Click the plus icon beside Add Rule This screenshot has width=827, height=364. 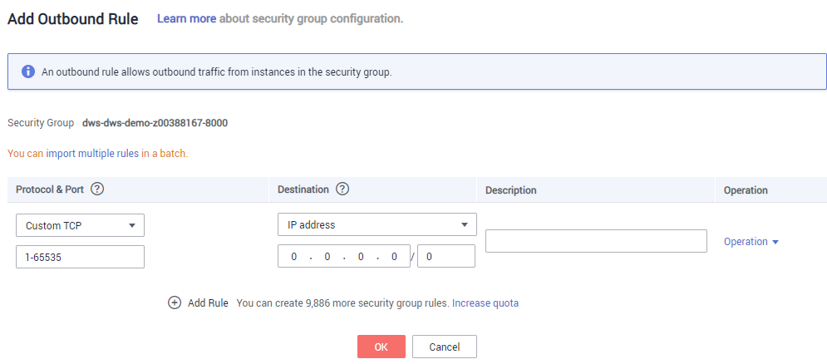175,303
